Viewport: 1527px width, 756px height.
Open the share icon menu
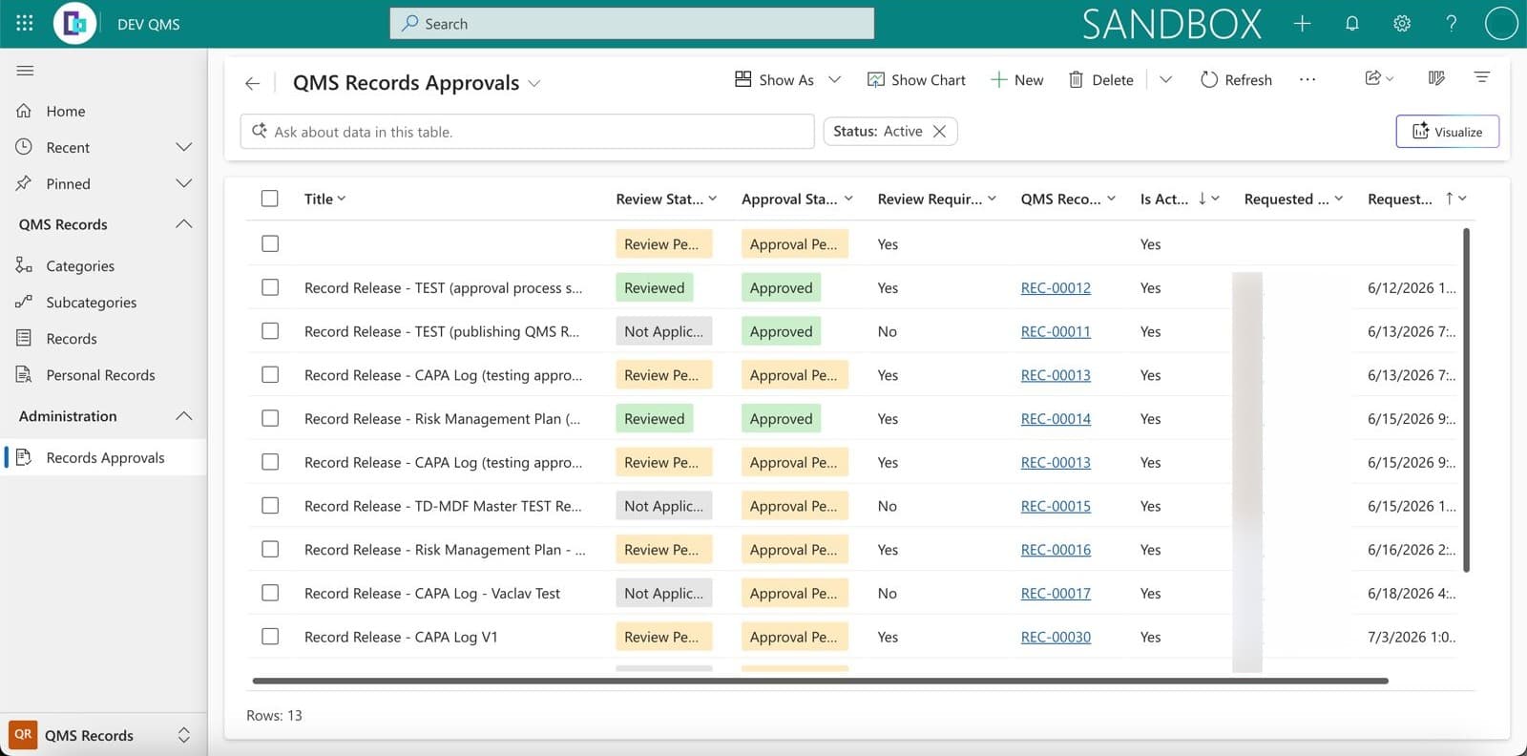point(1379,78)
